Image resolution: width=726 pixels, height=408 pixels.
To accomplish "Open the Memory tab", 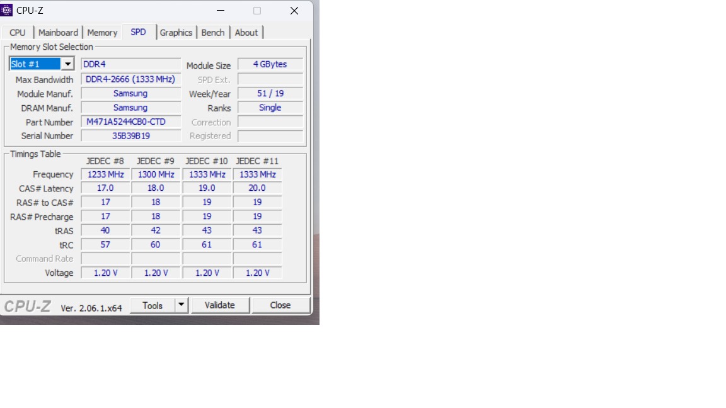I will [102, 33].
